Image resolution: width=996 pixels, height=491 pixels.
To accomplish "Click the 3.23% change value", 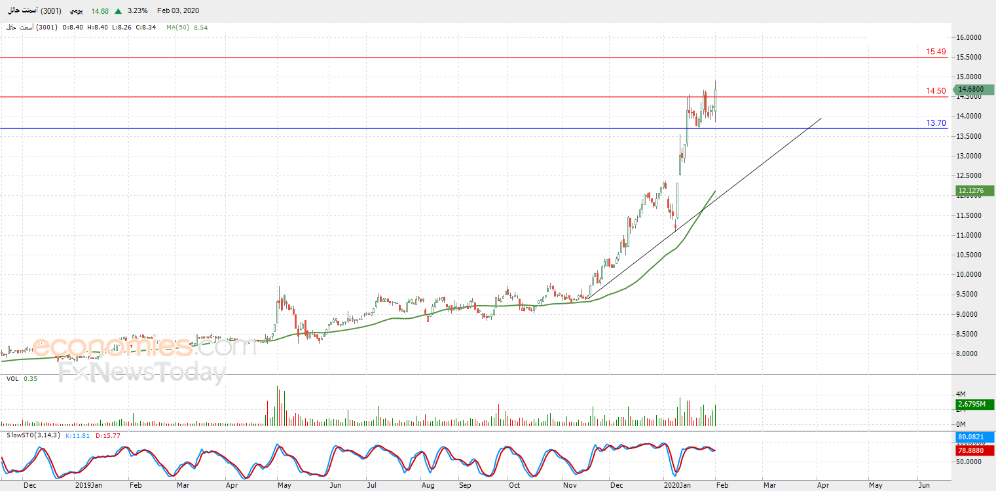I will 138,11.
